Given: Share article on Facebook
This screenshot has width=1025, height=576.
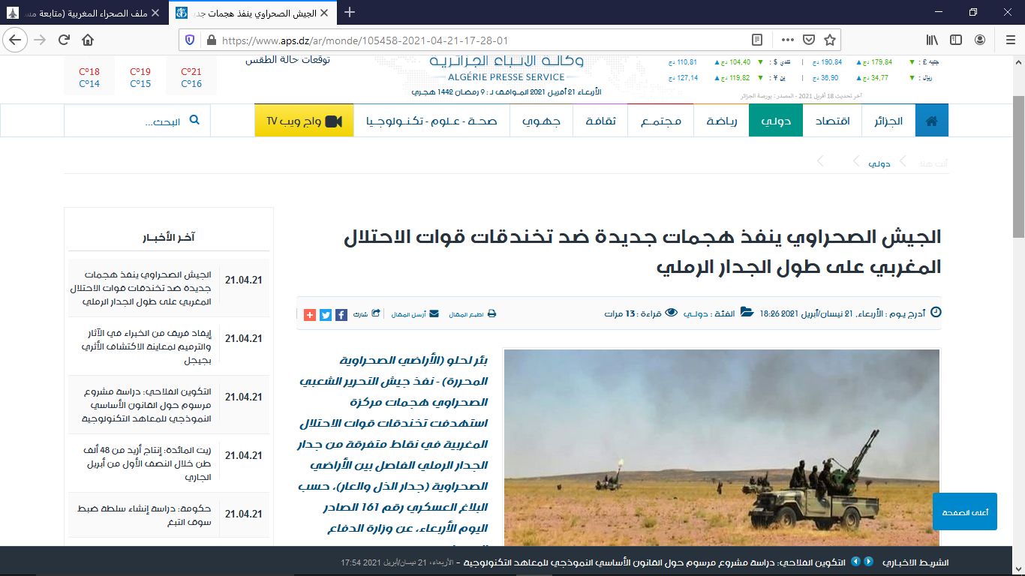Looking at the screenshot, I should [340, 315].
